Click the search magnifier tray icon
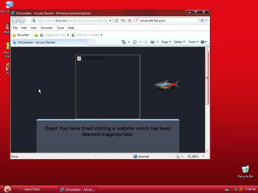 (241, 189)
